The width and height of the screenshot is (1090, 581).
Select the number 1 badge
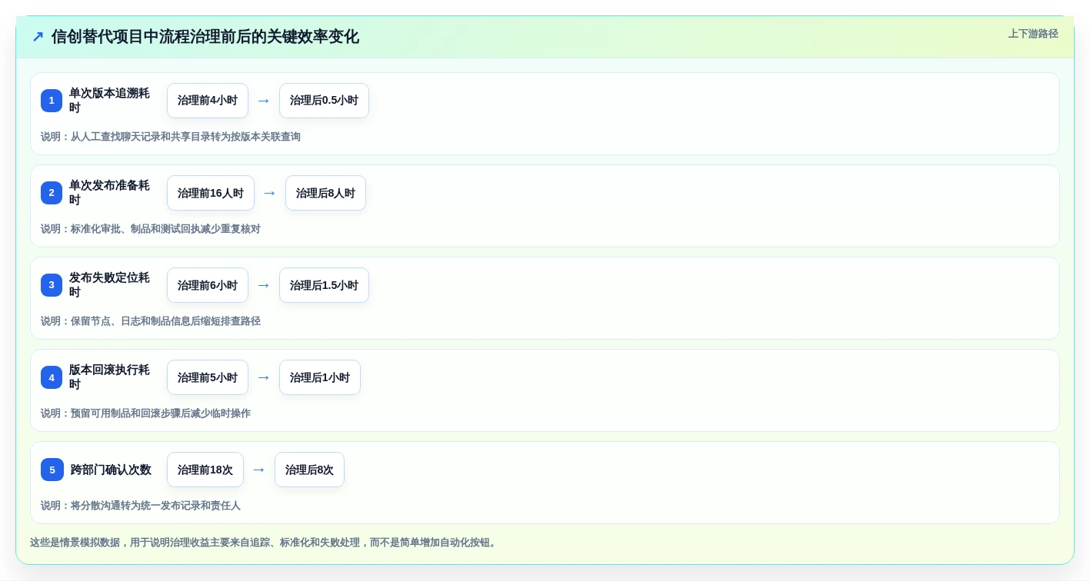click(x=52, y=101)
